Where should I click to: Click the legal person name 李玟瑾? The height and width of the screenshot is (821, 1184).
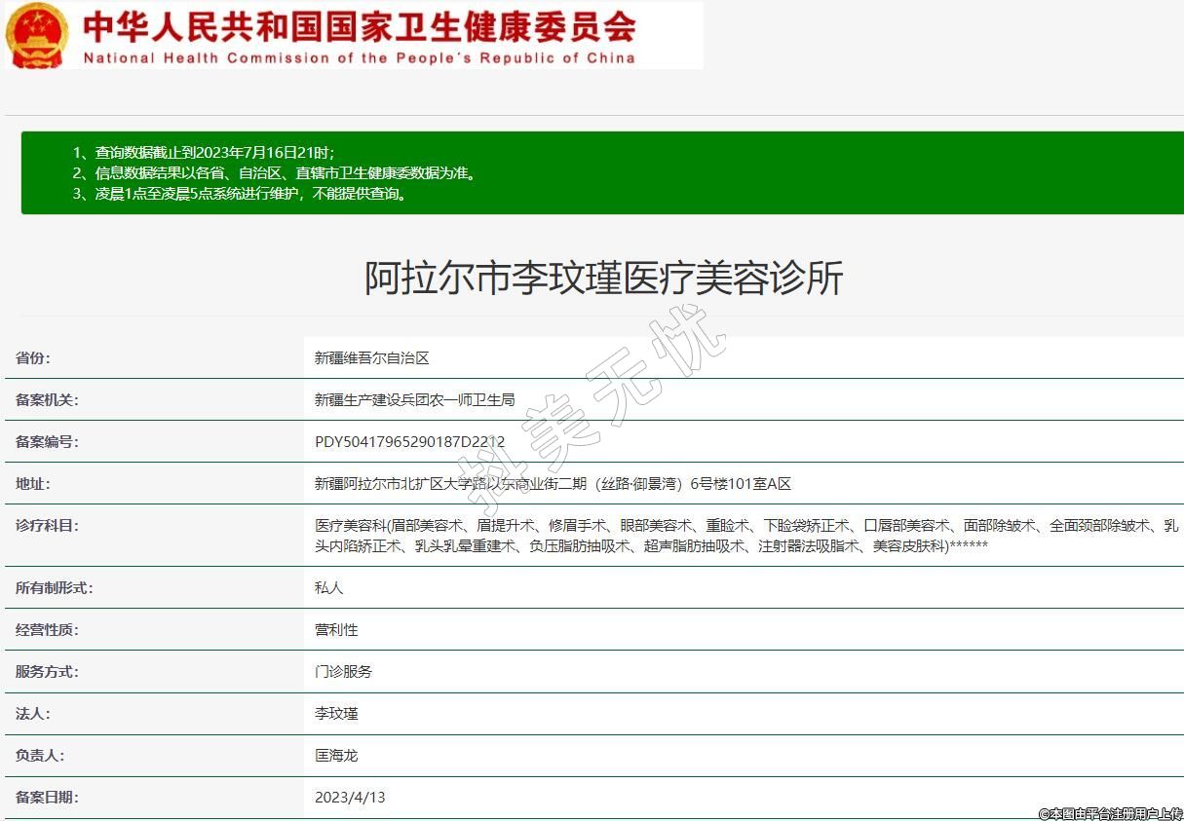point(336,714)
